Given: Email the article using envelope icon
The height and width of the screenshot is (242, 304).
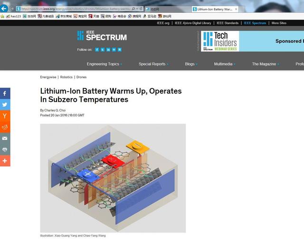Looking at the screenshot, I should [5, 138].
